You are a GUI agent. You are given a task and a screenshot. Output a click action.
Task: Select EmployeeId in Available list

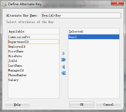[34, 46]
